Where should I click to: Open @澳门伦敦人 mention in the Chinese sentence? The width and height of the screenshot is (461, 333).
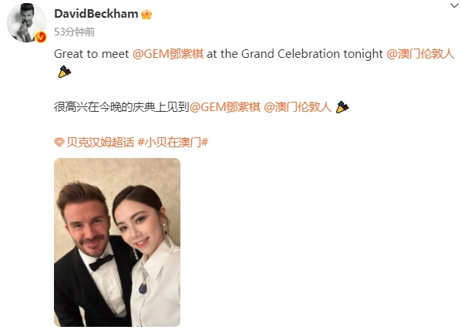tap(298, 107)
